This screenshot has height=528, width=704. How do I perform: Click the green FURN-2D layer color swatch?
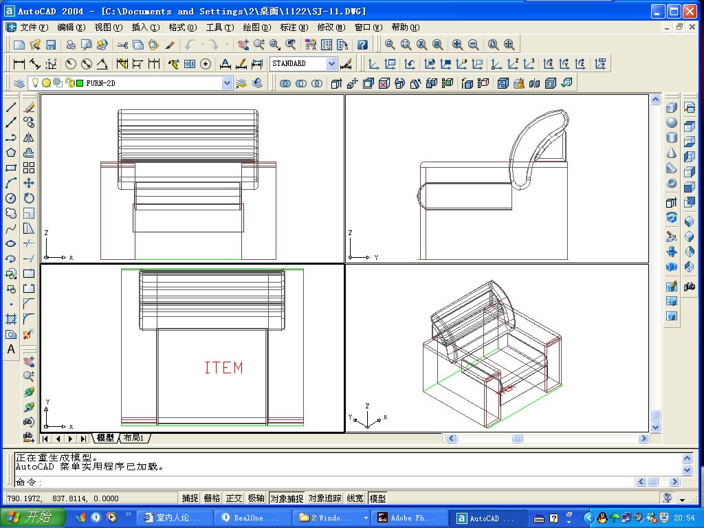coord(80,83)
